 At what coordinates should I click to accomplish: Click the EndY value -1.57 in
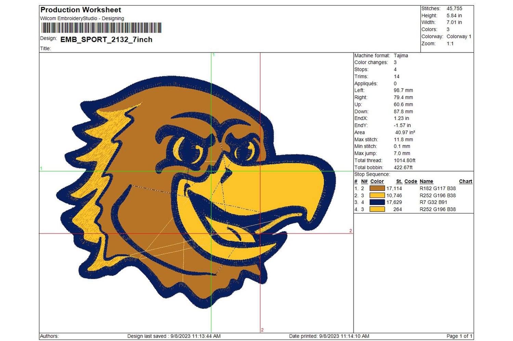402,125
